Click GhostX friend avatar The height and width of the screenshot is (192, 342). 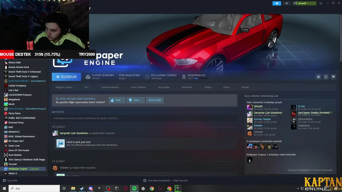(x=250, y=107)
